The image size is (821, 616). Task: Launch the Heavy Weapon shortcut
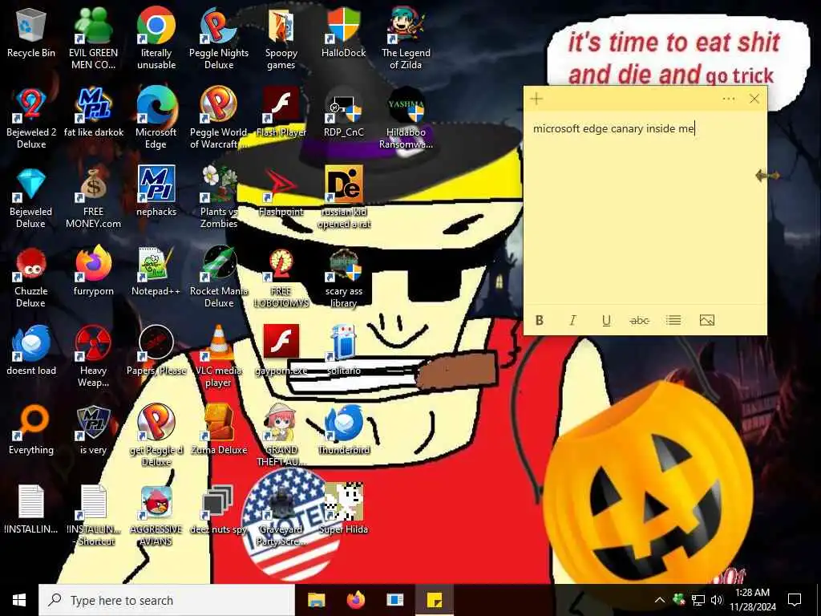93,356
